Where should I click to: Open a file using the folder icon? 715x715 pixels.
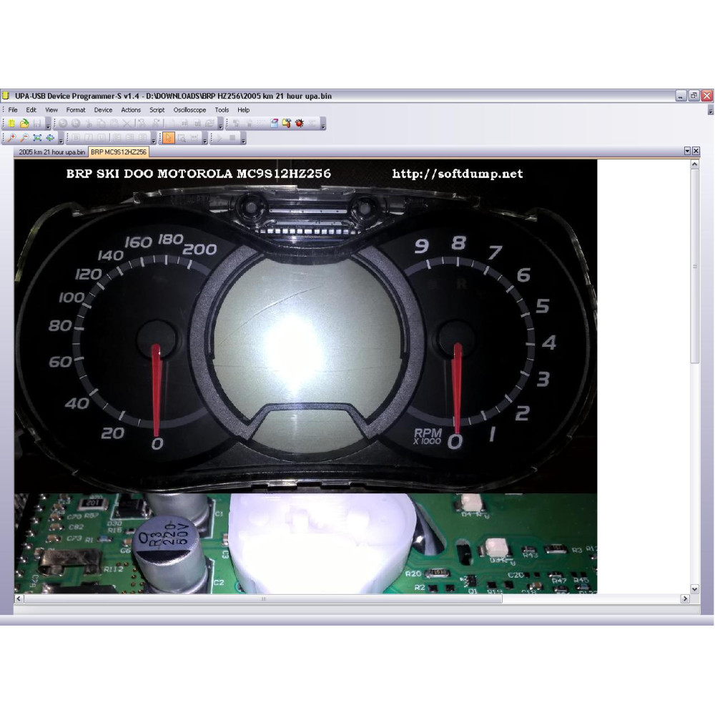tap(24, 123)
